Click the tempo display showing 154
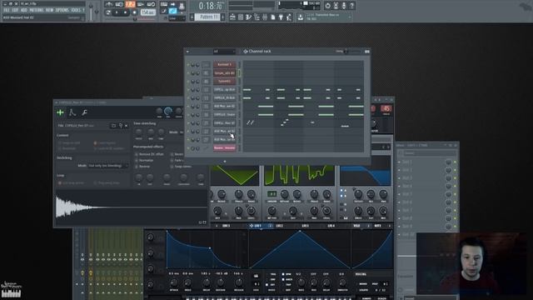533x300 pixels. click(x=147, y=12)
